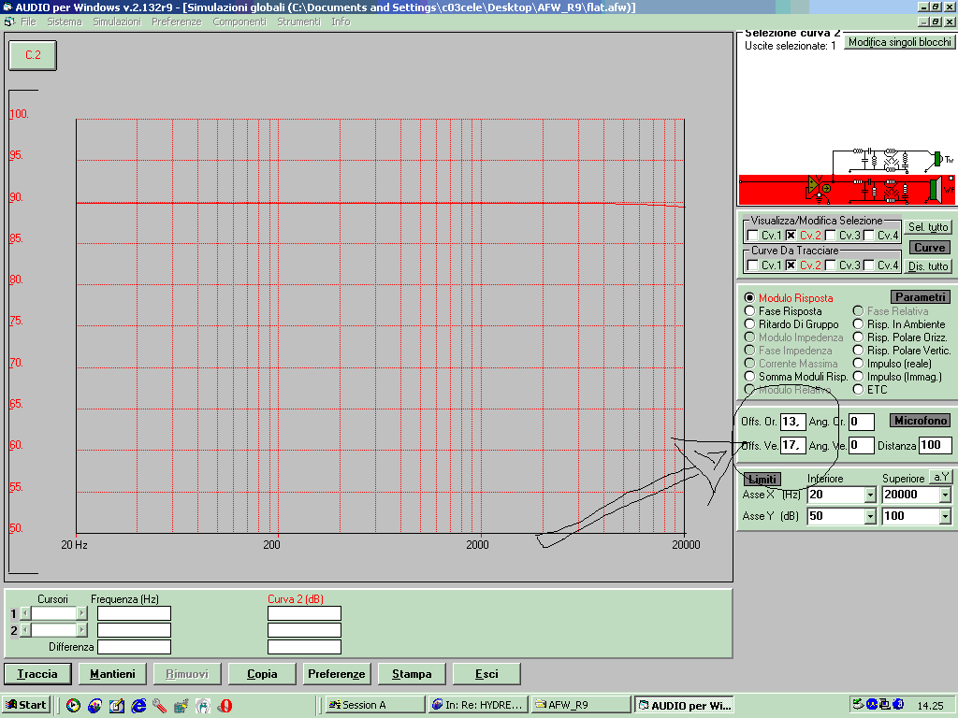Click the Sel. tutto button
The width and height of the screenshot is (958, 718).
(928, 227)
